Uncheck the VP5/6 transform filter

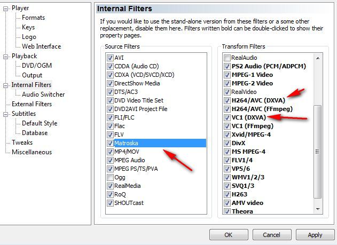pyautogui.click(x=227, y=169)
